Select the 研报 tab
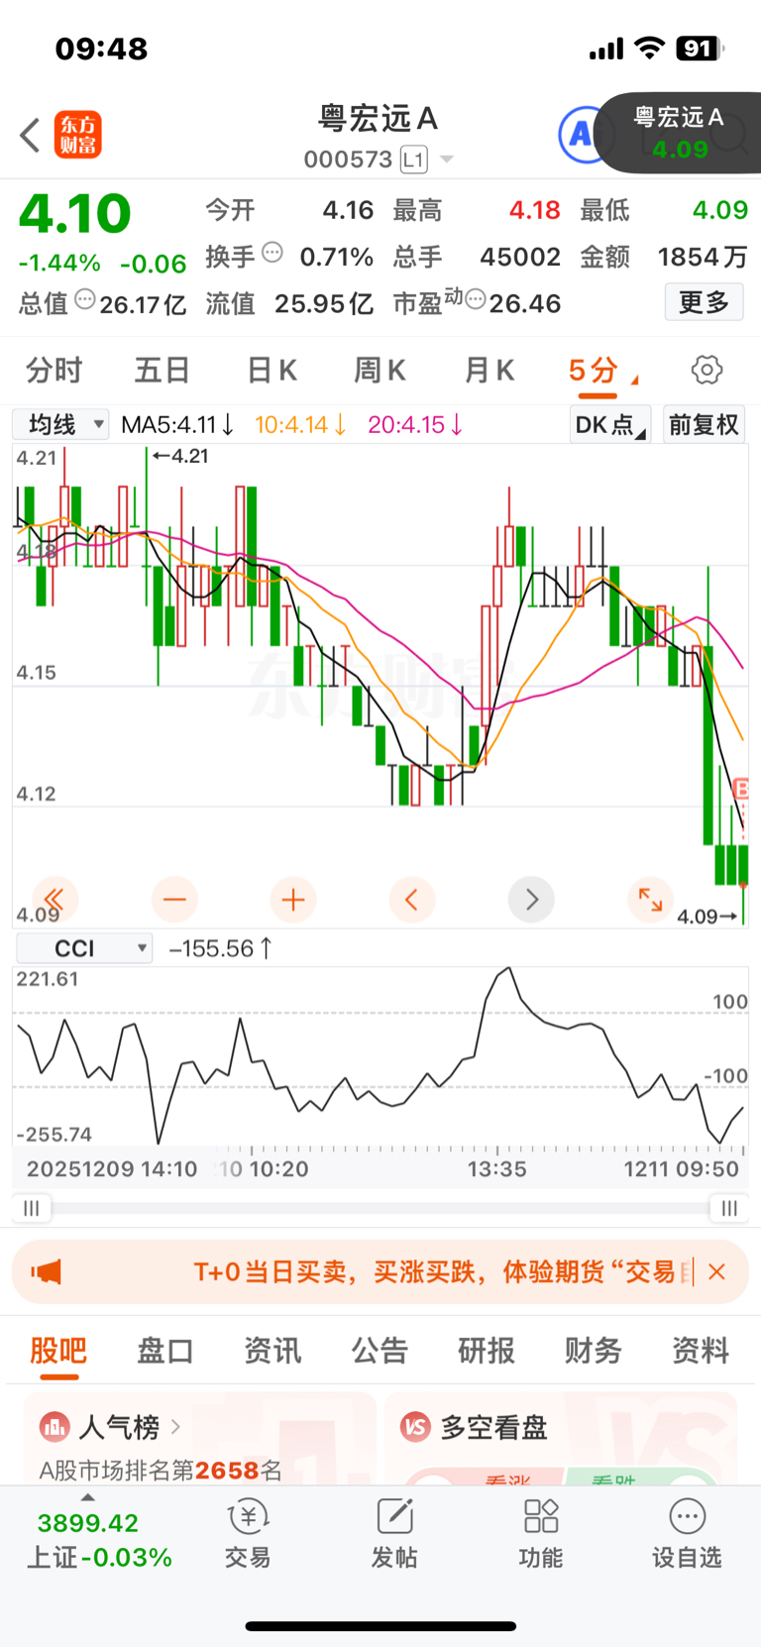The image size is (761, 1648). (x=487, y=1350)
